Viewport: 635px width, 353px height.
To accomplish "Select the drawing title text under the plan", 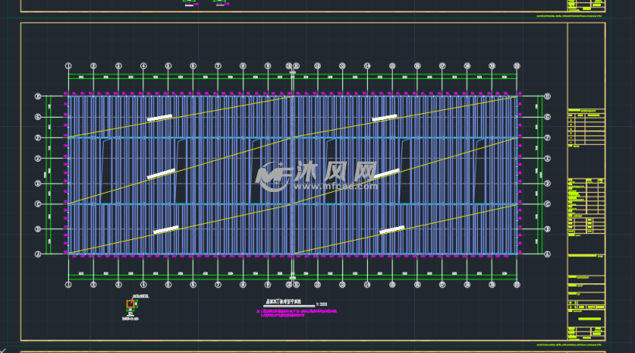I will pos(283,302).
